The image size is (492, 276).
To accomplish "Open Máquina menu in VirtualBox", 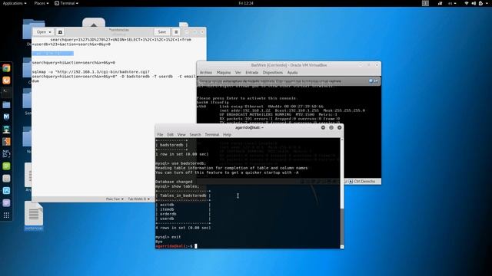I will (x=224, y=72).
